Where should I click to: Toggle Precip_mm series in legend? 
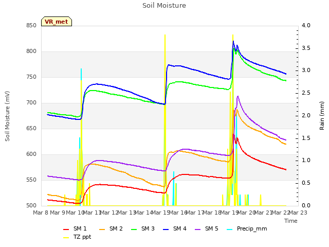pyautogui.click(x=247, y=228)
